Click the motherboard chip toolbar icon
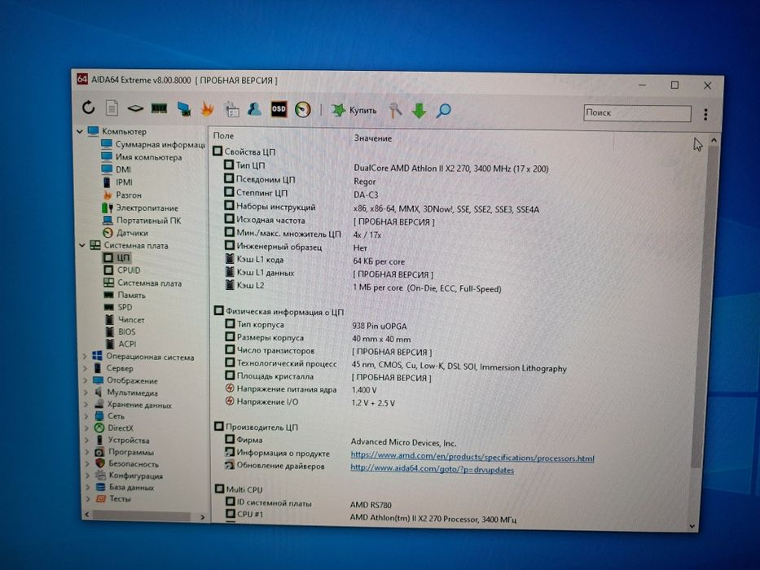Image resolution: width=760 pixels, height=570 pixels. tap(135, 108)
